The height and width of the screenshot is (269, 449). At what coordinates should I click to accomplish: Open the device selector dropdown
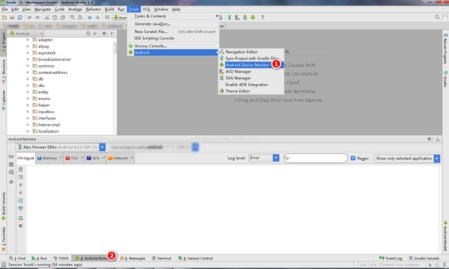[102, 147]
